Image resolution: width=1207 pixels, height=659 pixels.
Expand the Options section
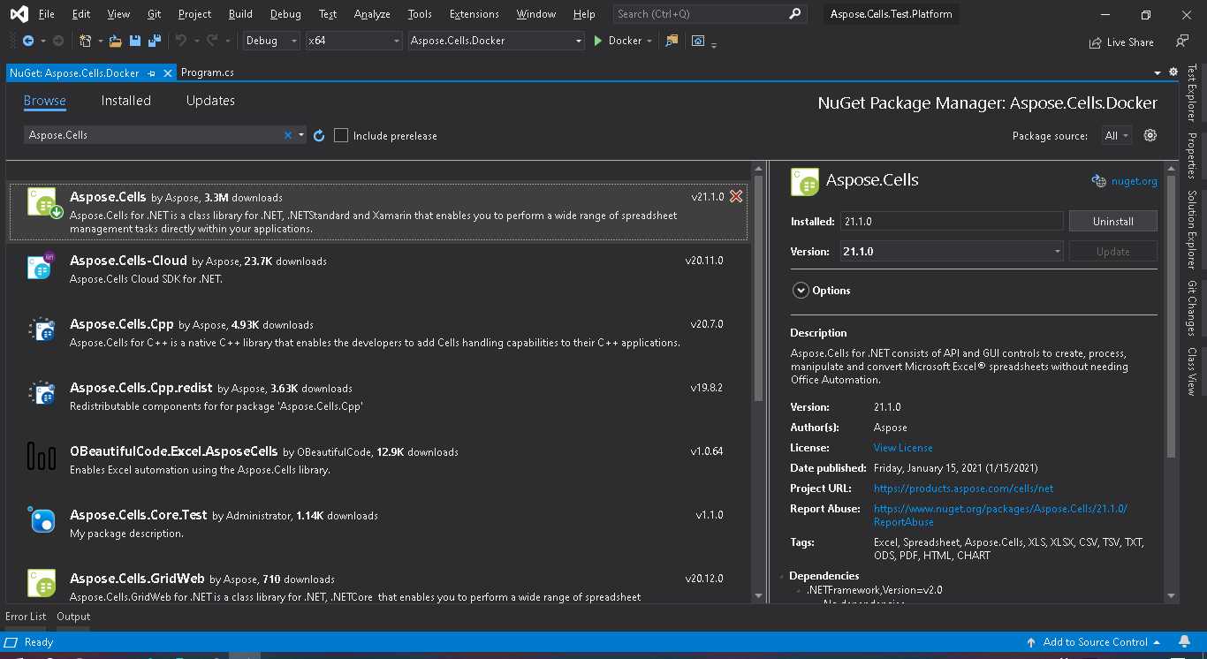click(801, 291)
